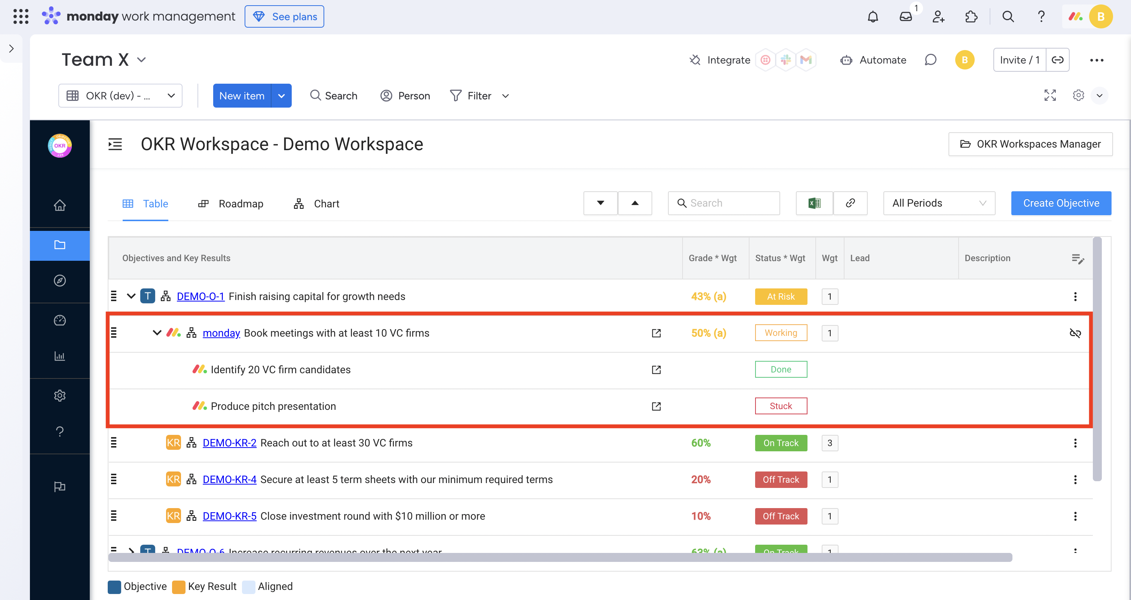Open the notifications bell

coord(873,17)
